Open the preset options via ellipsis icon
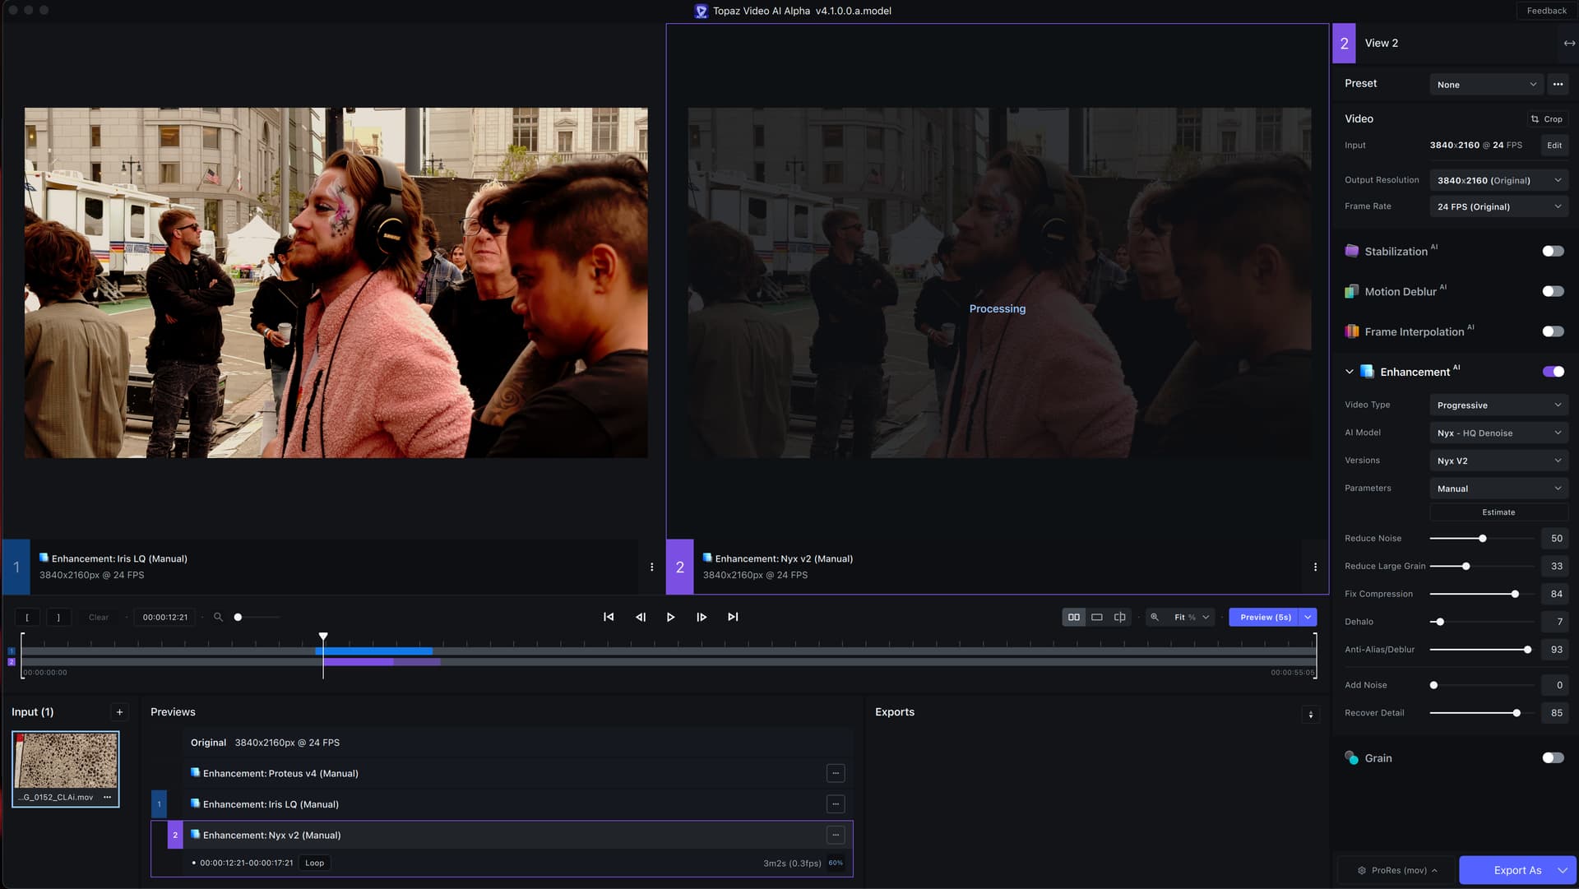The image size is (1579, 889). pyautogui.click(x=1557, y=83)
